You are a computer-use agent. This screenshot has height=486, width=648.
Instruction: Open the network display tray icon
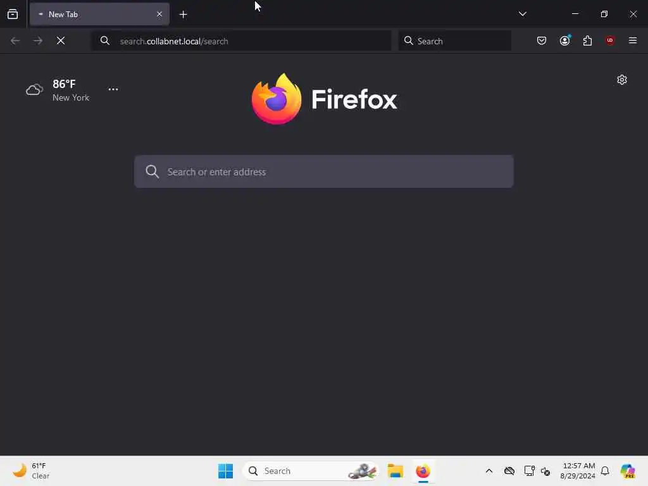[529, 471]
